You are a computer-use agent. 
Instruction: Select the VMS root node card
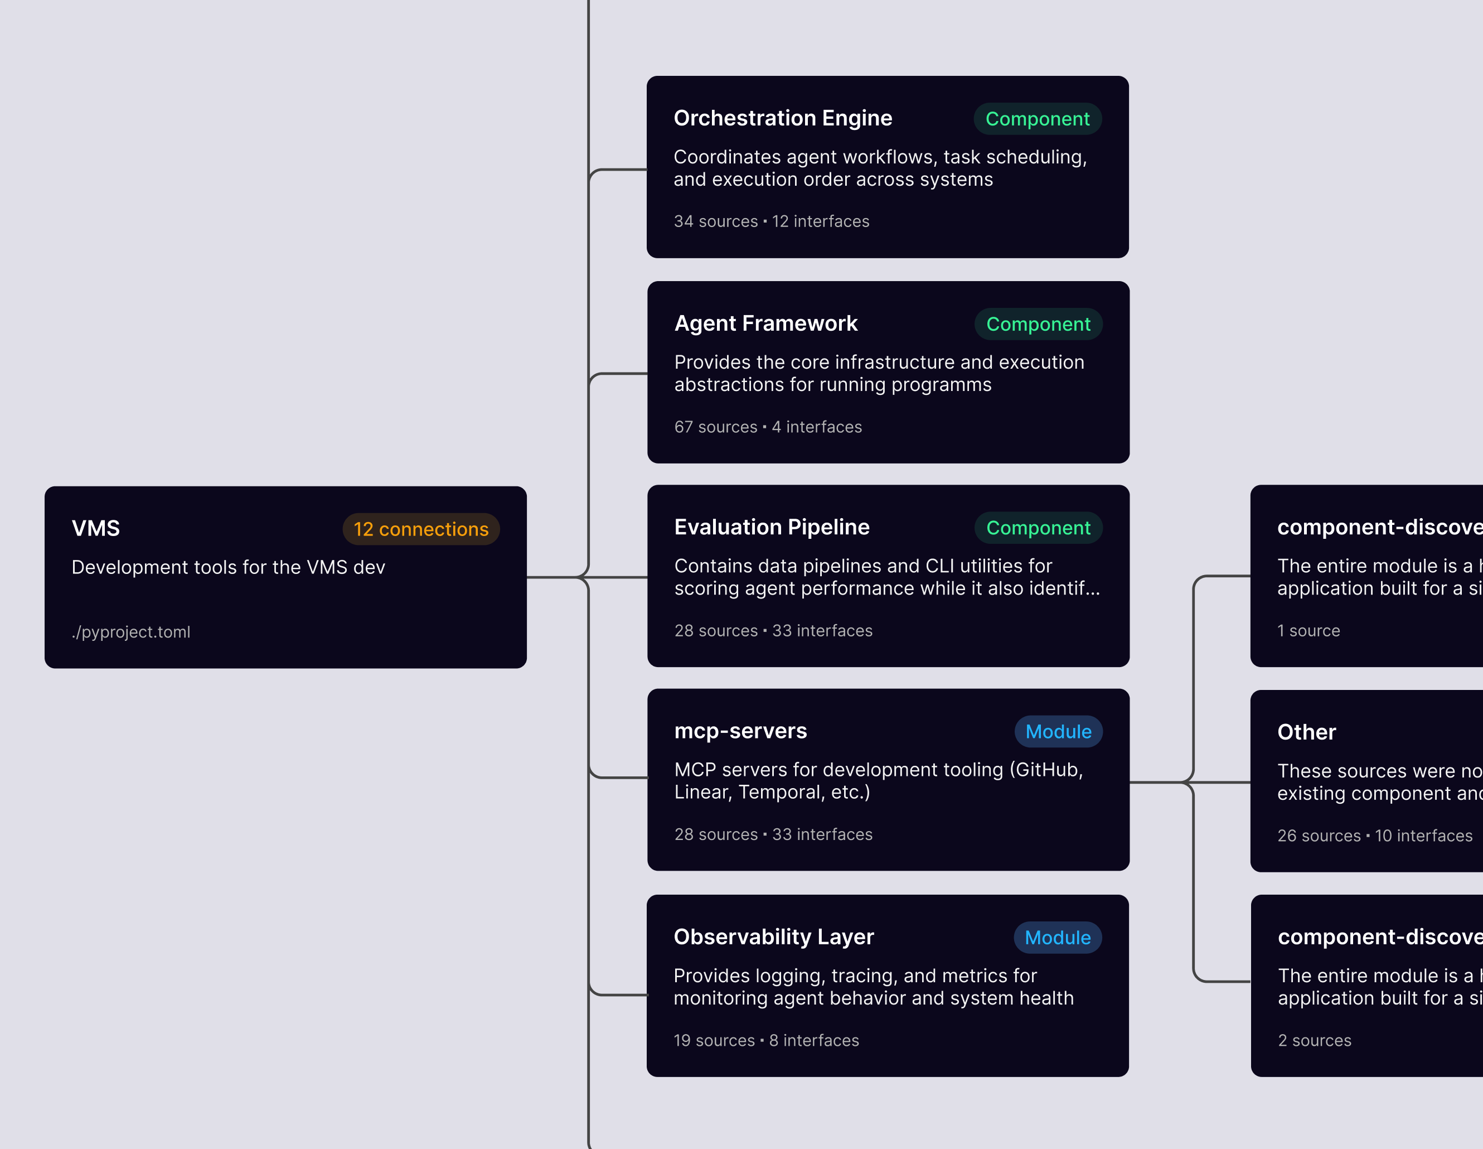[x=285, y=577]
